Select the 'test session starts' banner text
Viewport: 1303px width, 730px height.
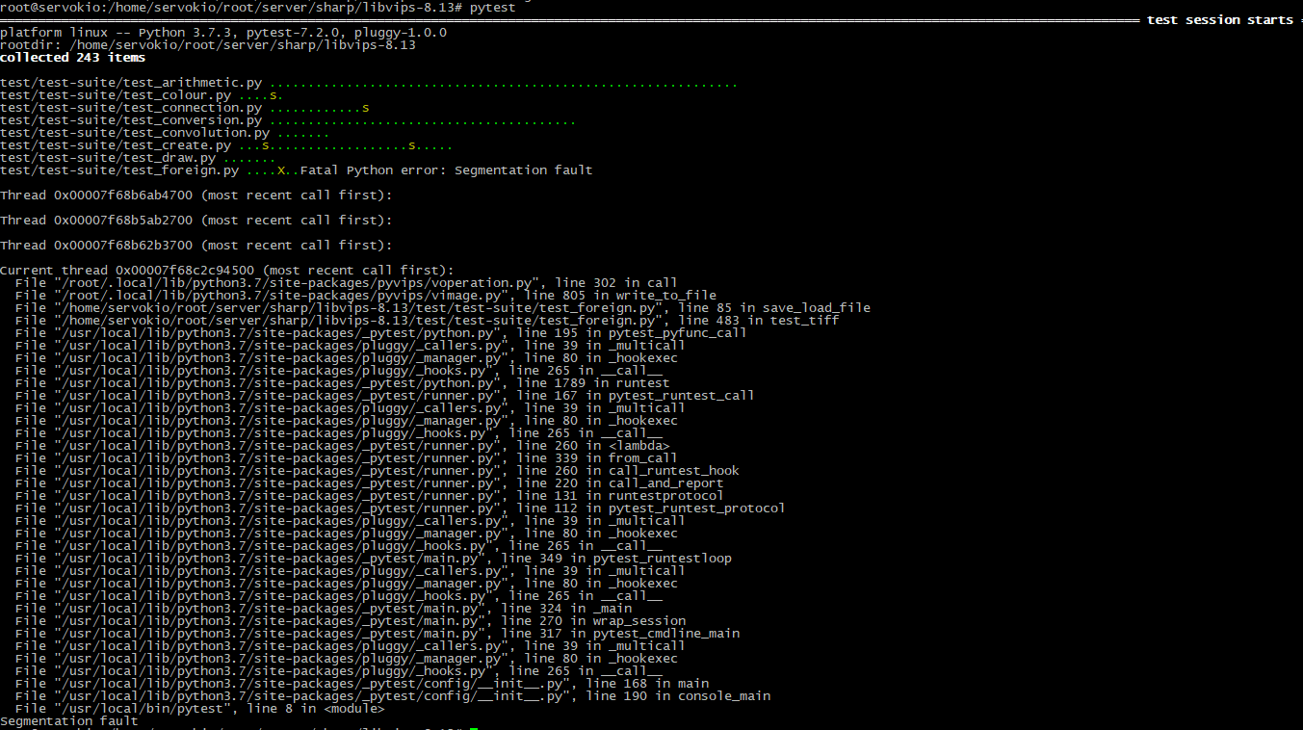1218,18
